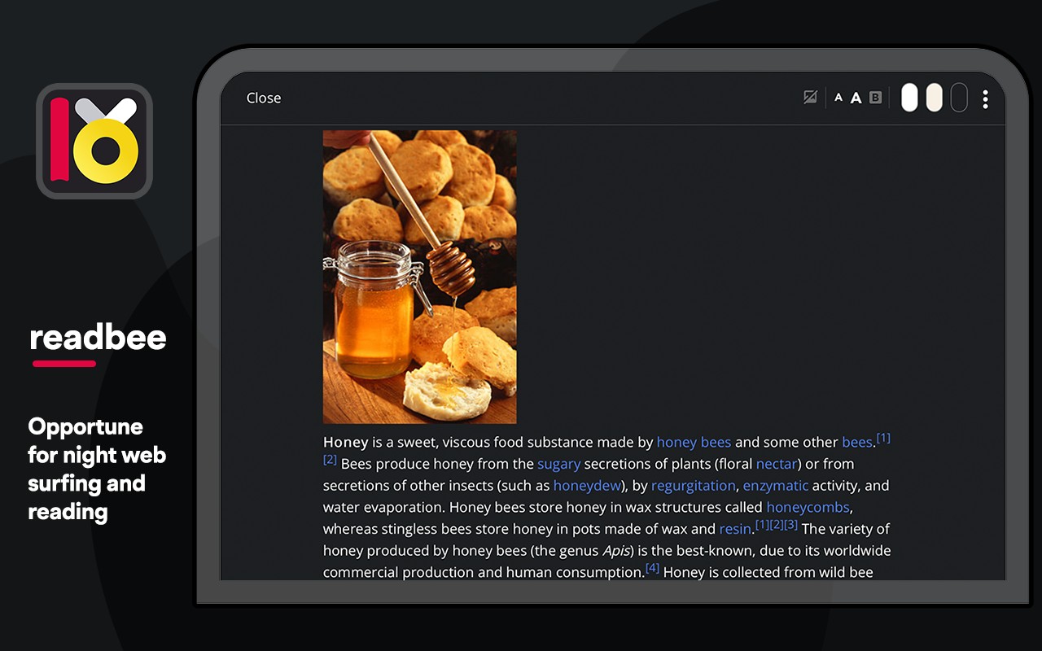
Task: Toggle the hide images icon
Action: click(x=810, y=98)
